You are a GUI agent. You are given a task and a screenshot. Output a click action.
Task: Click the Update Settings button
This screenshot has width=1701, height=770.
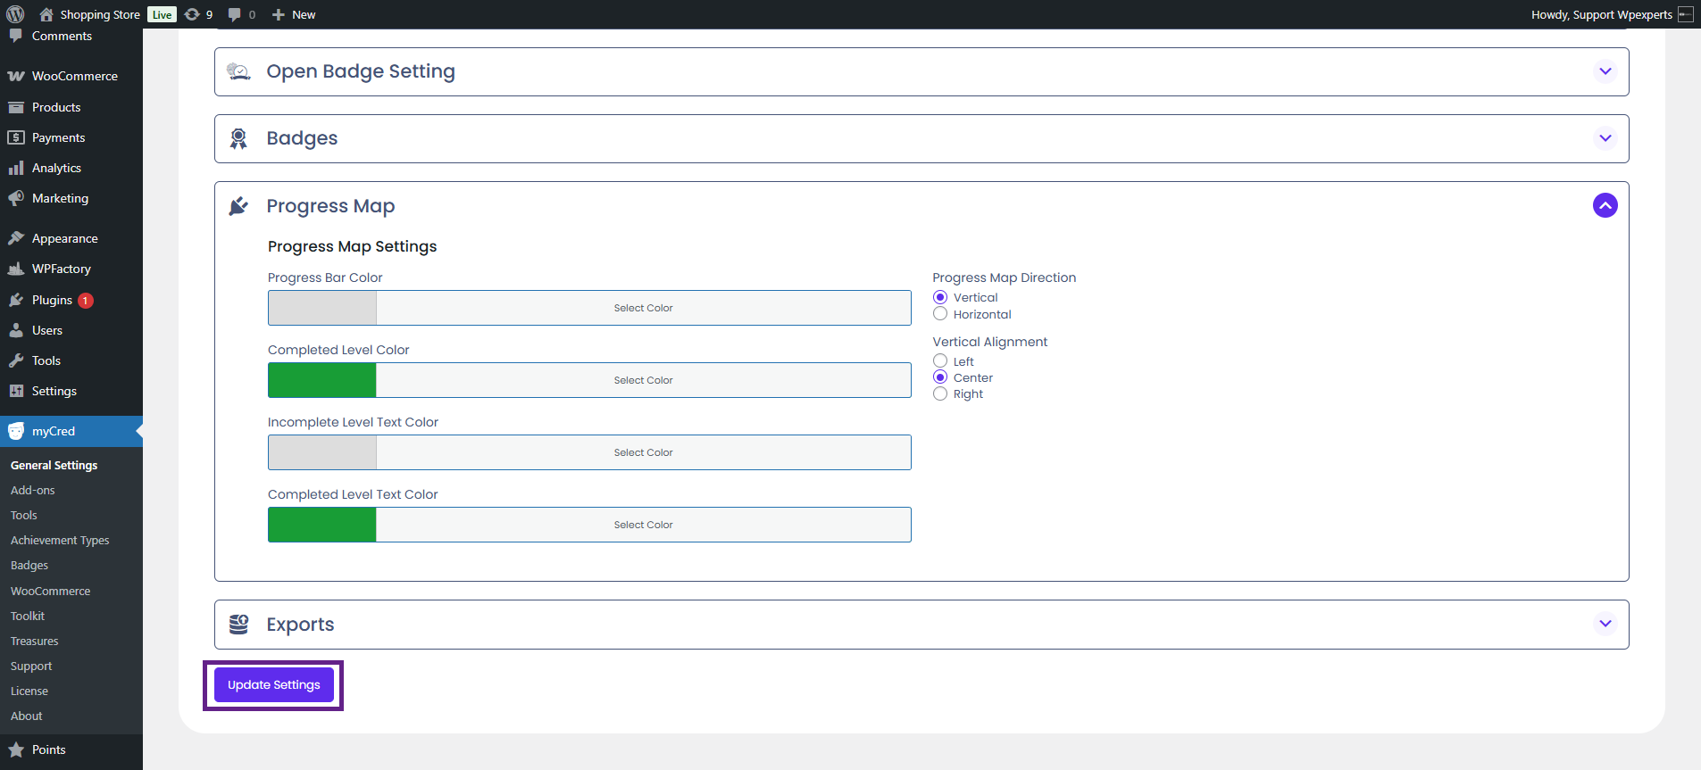(x=273, y=685)
